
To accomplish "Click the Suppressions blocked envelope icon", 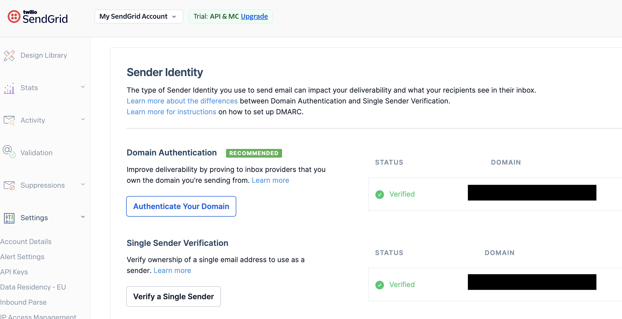I will tap(9, 185).
